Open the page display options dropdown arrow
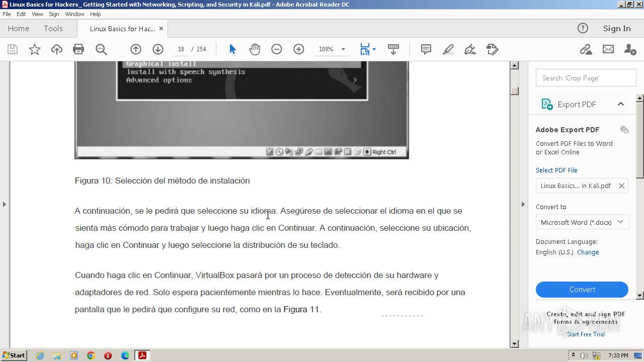The height and width of the screenshot is (362, 644). point(374,49)
